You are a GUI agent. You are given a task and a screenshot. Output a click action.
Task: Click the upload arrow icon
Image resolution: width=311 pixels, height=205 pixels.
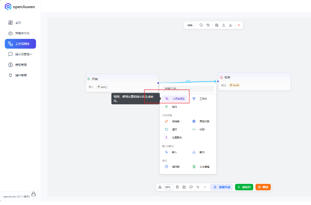click(223, 25)
